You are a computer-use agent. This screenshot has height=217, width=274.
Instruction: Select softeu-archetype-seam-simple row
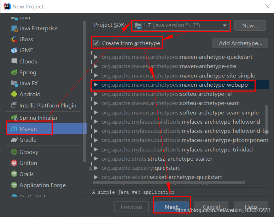click(181, 112)
